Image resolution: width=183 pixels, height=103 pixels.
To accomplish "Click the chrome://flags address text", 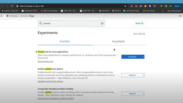I will pos(27,16).
